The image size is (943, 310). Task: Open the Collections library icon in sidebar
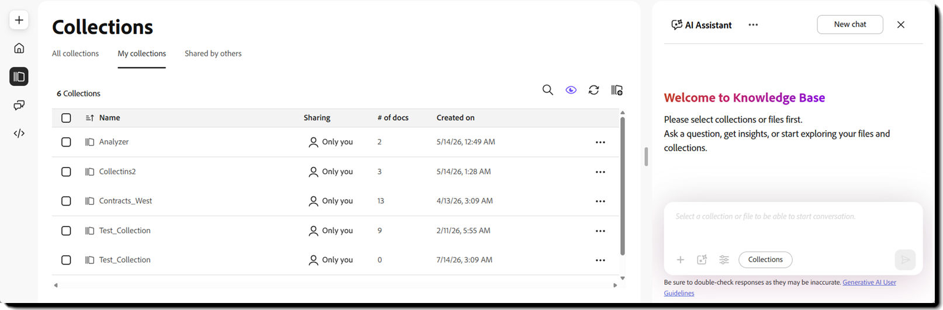coord(19,76)
